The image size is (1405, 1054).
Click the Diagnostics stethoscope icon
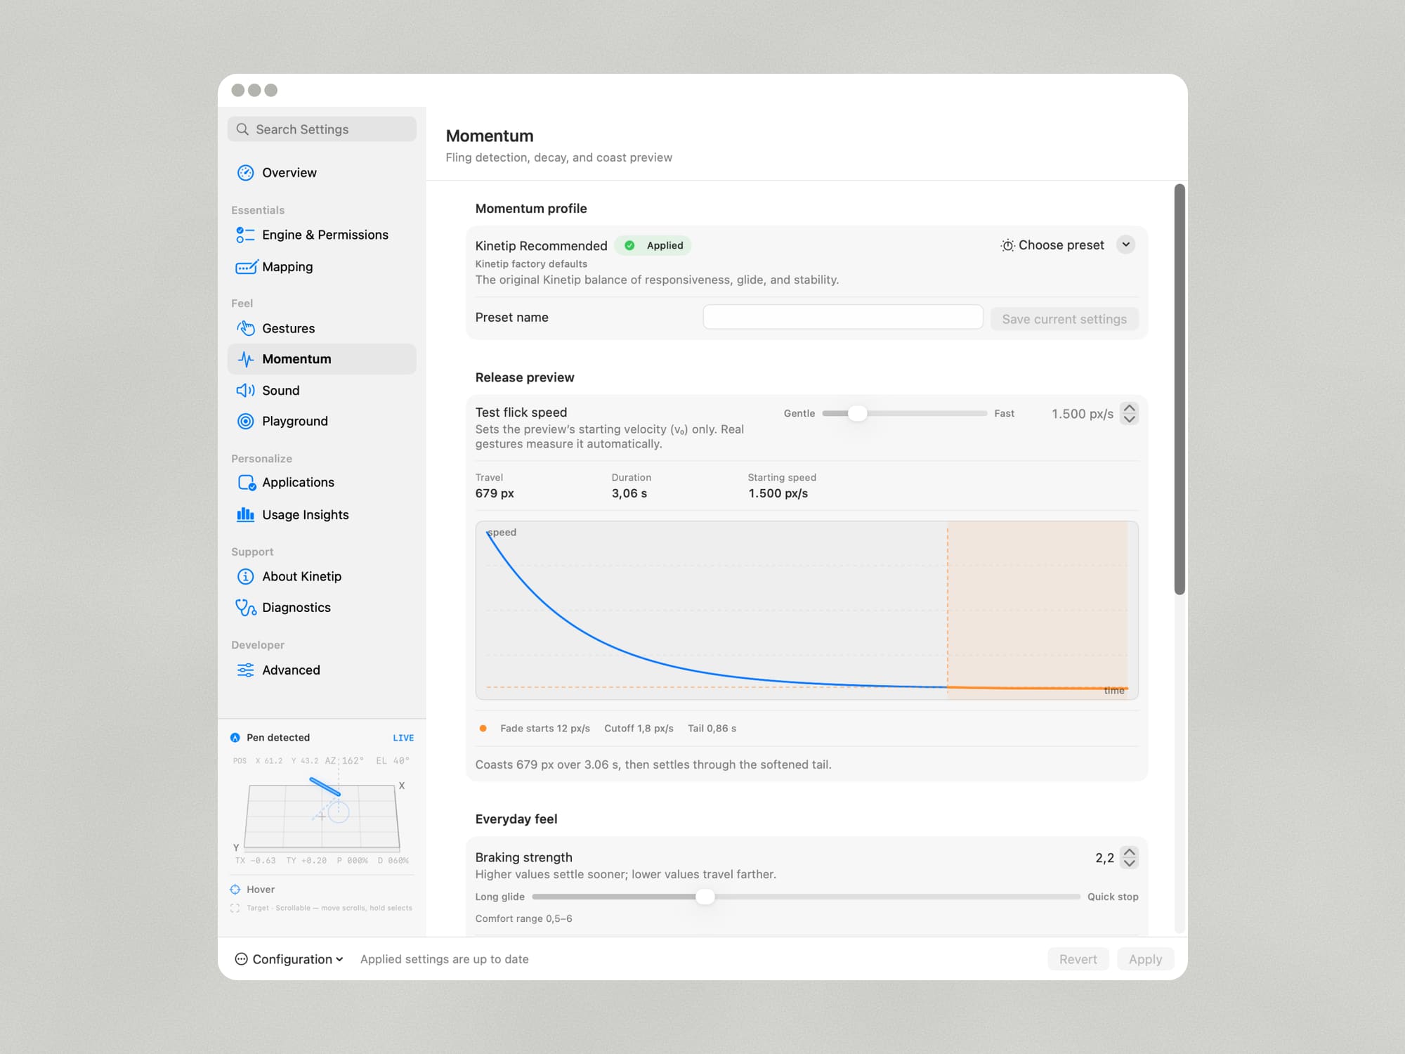[x=245, y=608]
